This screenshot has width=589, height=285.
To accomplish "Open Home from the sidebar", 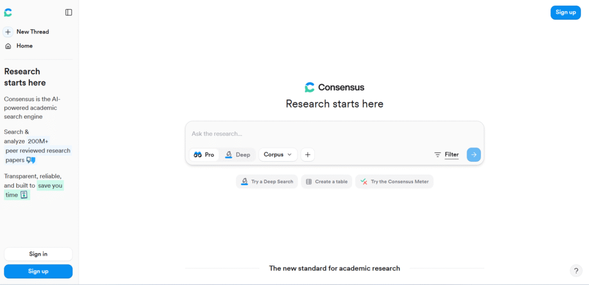I will [x=24, y=46].
